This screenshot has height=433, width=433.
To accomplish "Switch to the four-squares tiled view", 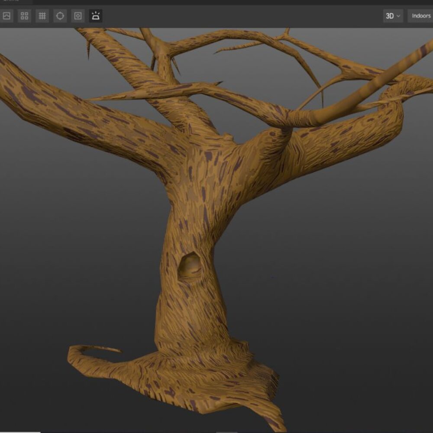I will (x=24, y=16).
